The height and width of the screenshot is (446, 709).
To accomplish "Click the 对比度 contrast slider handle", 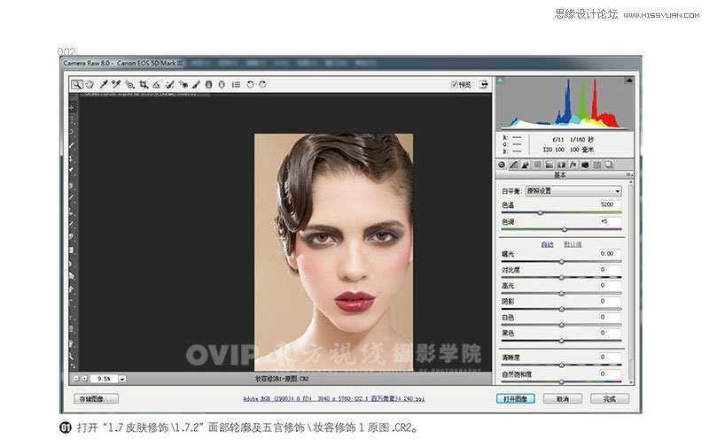I will 562,278.
